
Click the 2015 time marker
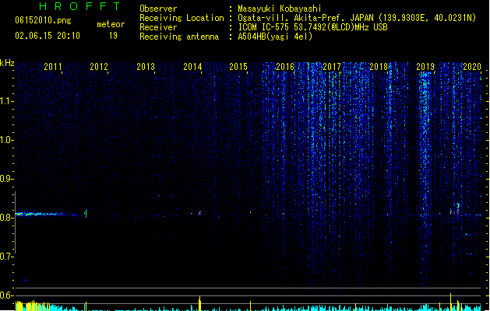pyautogui.click(x=238, y=67)
